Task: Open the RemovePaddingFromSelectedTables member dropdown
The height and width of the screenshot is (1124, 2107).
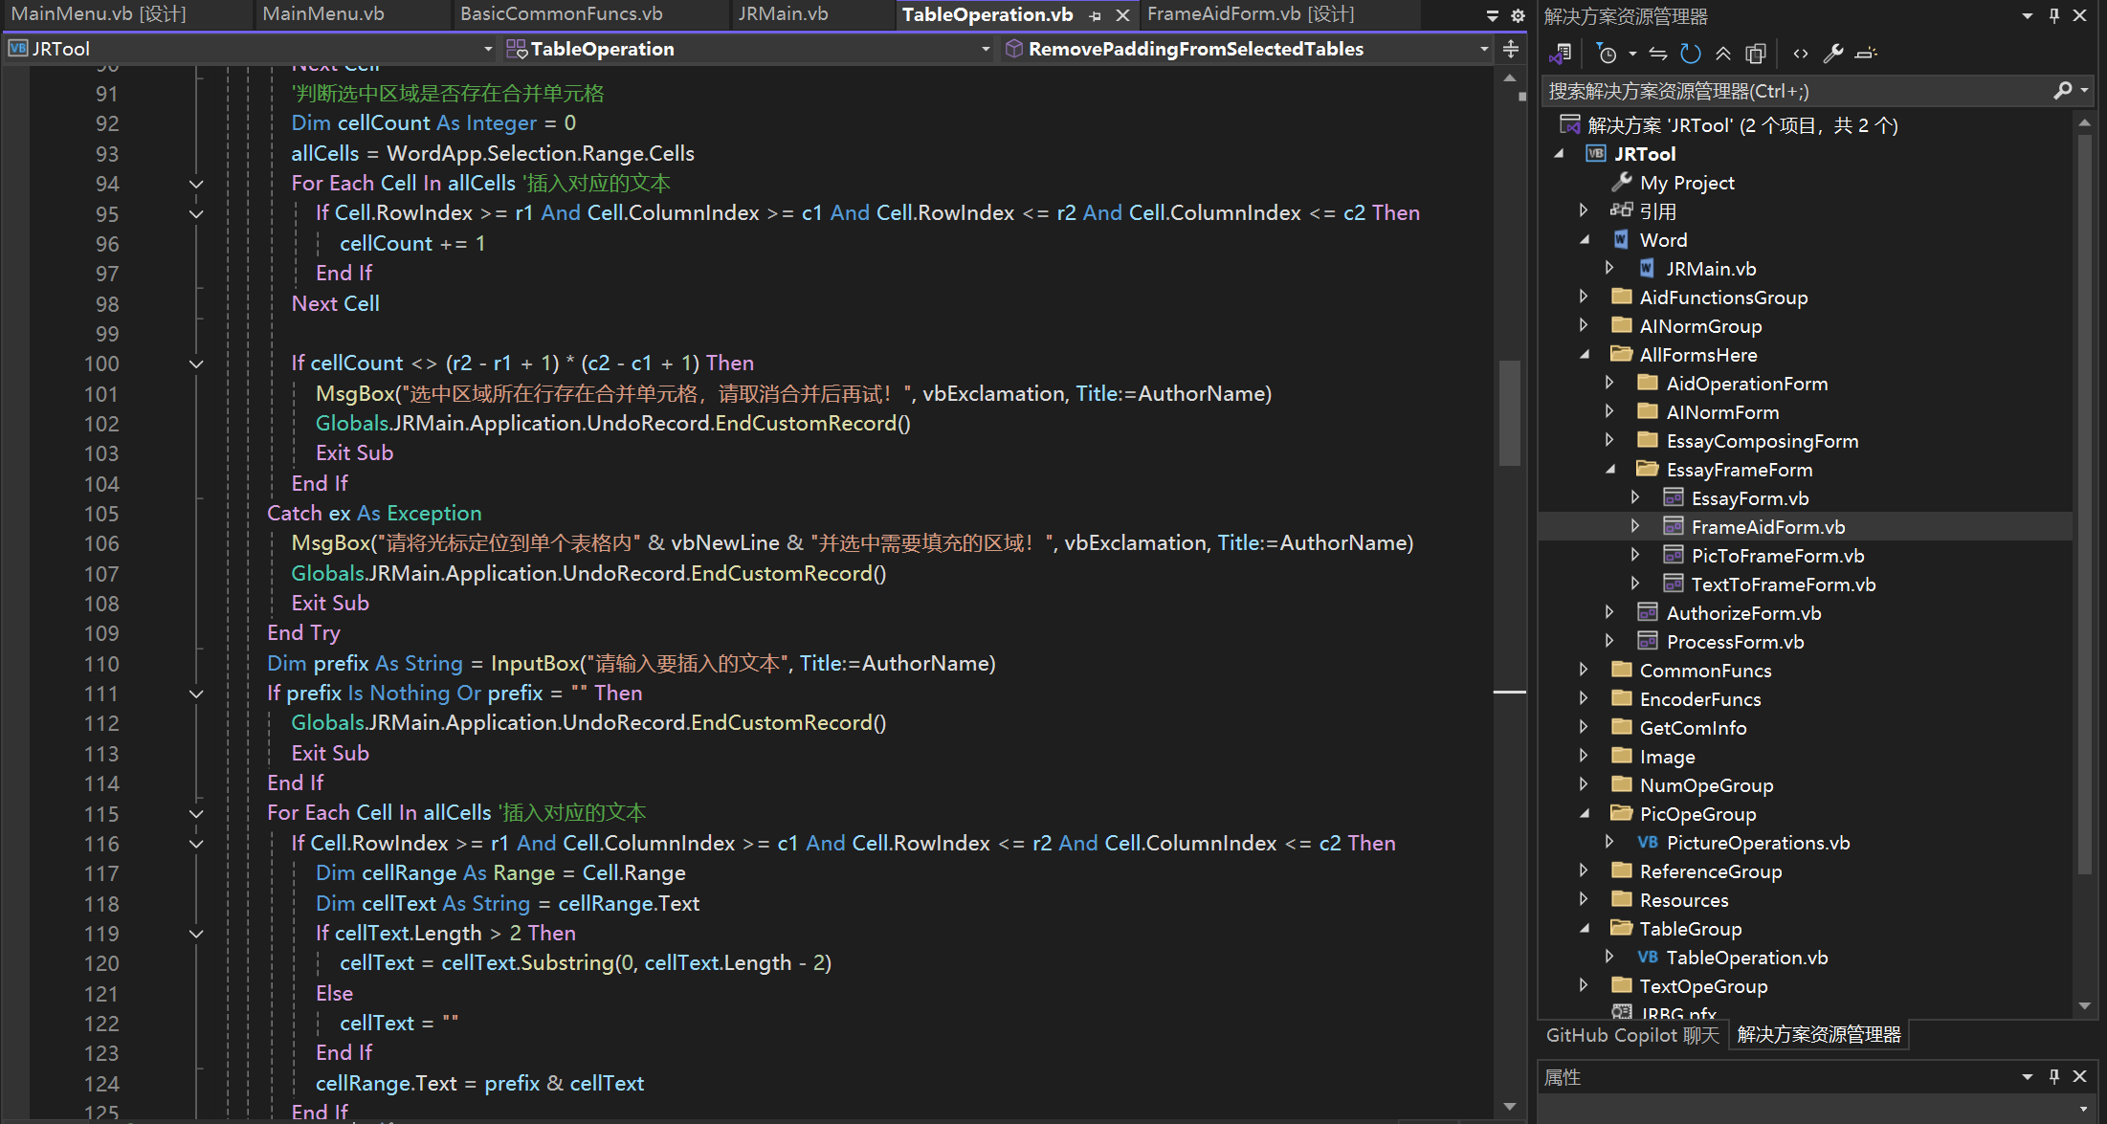Action: click(1484, 49)
